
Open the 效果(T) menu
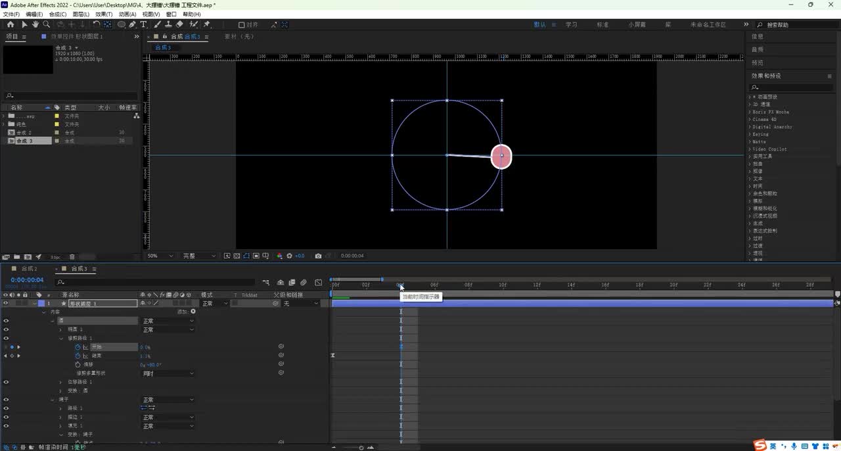(x=104, y=14)
